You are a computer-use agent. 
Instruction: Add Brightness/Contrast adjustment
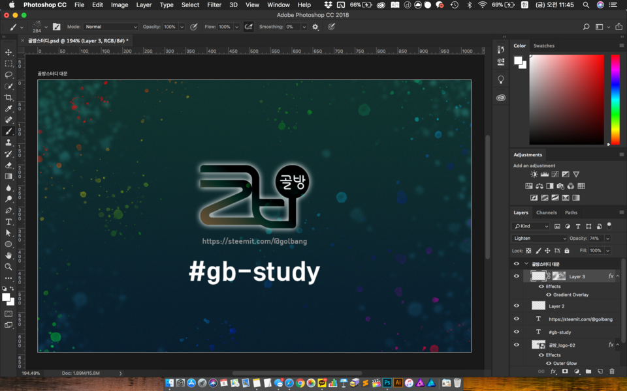[534, 175]
